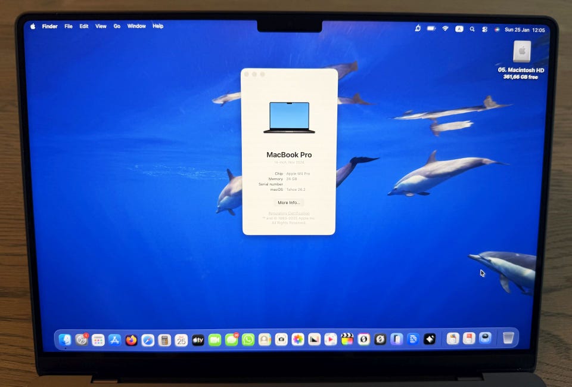The height and width of the screenshot is (387, 572).
Task: Launch the App Store from Dock
Action: coord(114,340)
